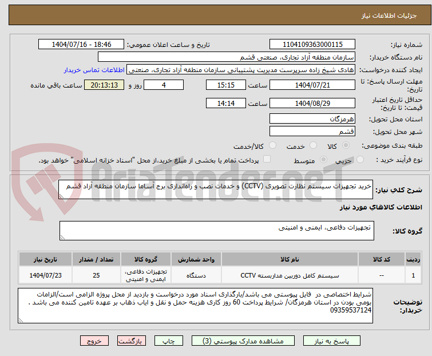
Task: Click the تعداد / مقدار column header
Action: pos(96,259)
